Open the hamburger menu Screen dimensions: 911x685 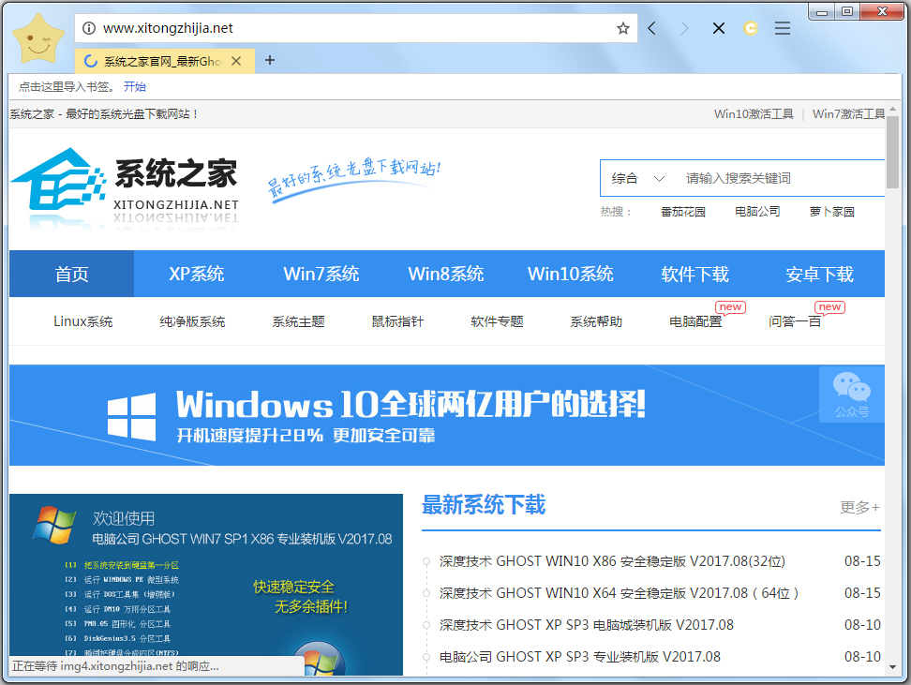(782, 28)
